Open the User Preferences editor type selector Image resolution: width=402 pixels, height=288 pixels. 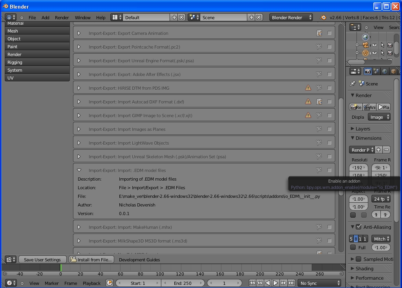[11, 259]
